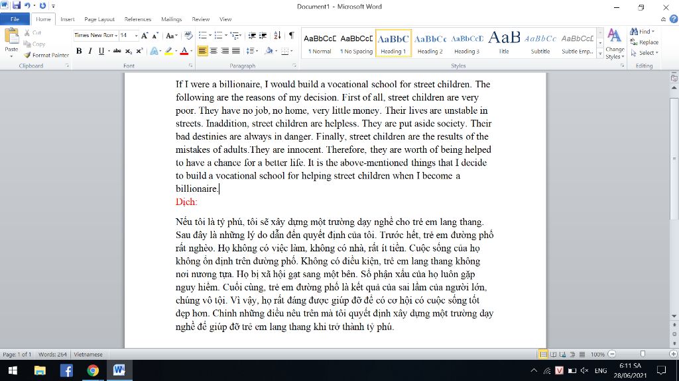Screen dimensions: 679x381
Task: Apply yellow text highlight color
Action: pos(168,51)
